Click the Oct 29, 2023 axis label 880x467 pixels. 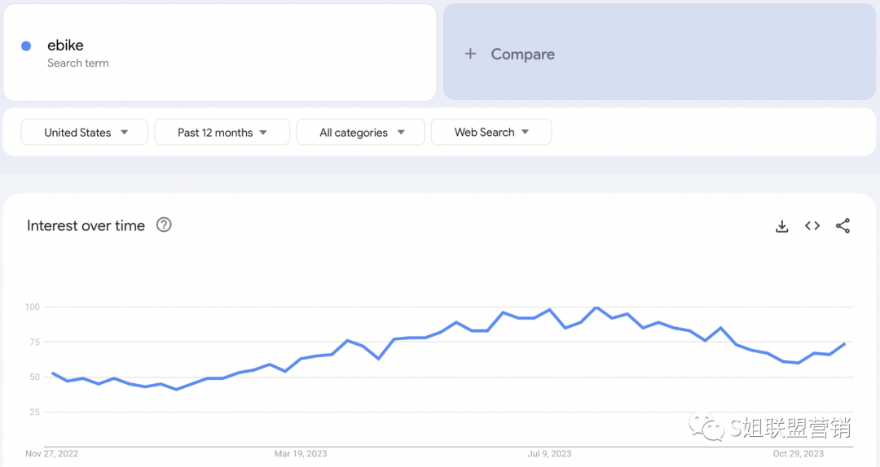(799, 454)
